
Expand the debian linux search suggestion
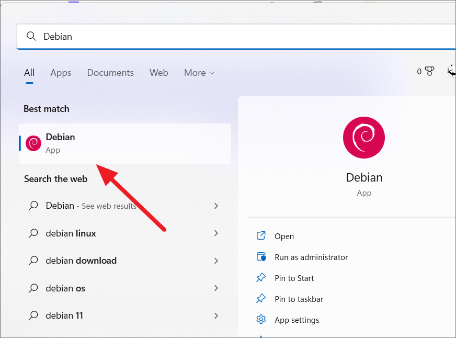pyautogui.click(x=216, y=233)
